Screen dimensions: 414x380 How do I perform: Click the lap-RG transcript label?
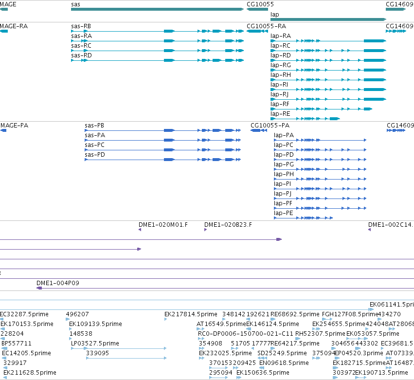281,65
